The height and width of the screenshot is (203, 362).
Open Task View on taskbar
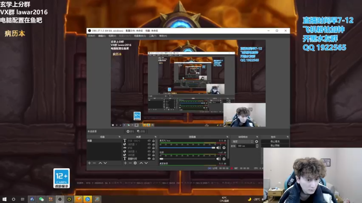click(22, 199)
